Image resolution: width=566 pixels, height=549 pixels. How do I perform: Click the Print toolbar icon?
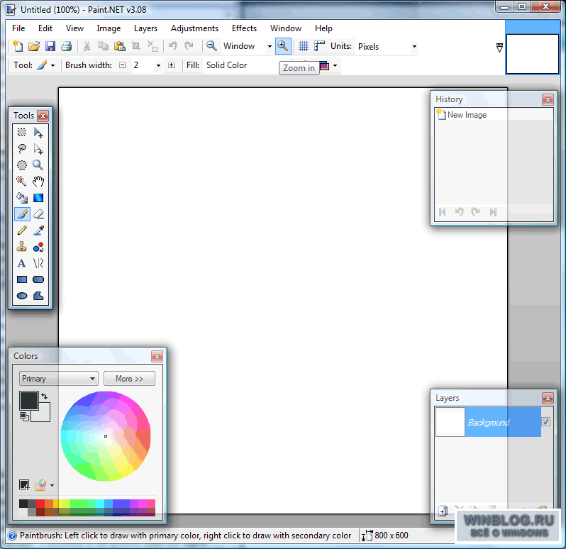tap(67, 46)
